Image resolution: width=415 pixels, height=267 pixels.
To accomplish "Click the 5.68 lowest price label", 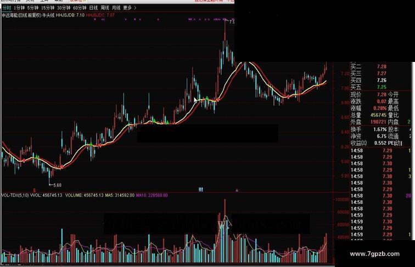I will coord(57,185).
